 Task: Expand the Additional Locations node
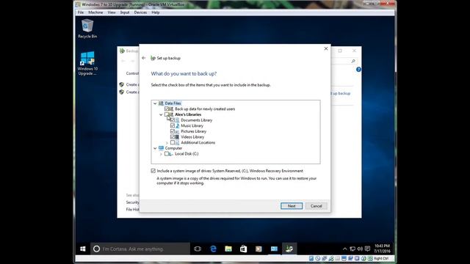167,143
